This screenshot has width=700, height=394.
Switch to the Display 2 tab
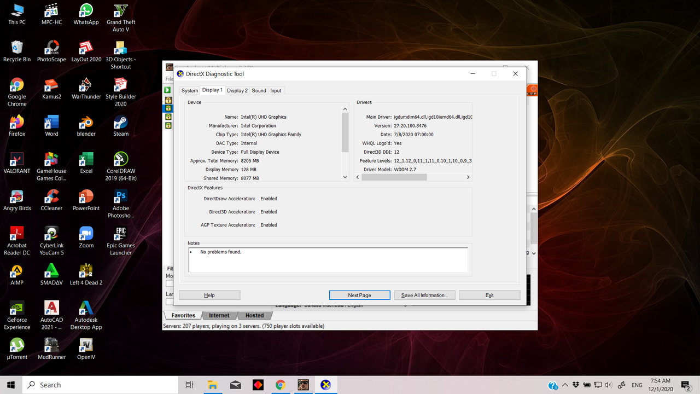tap(237, 91)
